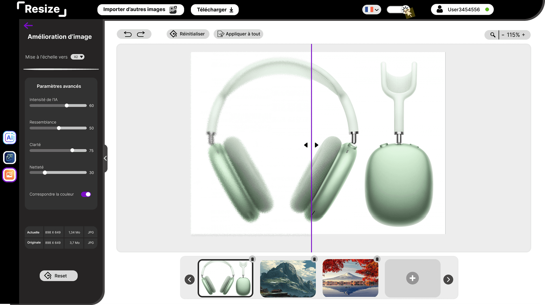
Task: Select the headphones thumbnail
Action: tap(225, 278)
